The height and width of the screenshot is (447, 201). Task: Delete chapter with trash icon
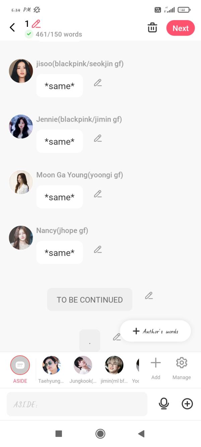pyautogui.click(x=152, y=28)
